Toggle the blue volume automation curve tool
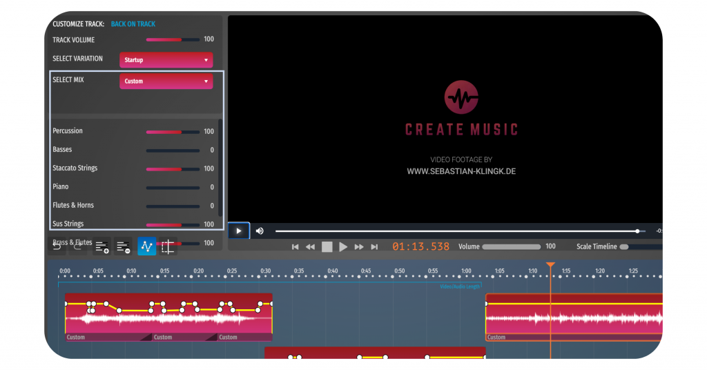Viewport: 707px width, 370px height. [146, 246]
